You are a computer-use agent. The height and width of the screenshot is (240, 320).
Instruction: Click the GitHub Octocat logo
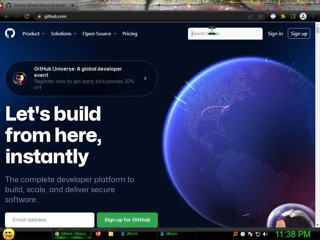tap(10, 33)
